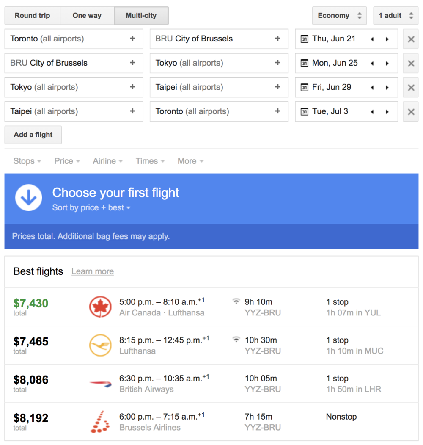Click the plus icon beside Taipei destination
423x445 pixels.
[x=277, y=87]
